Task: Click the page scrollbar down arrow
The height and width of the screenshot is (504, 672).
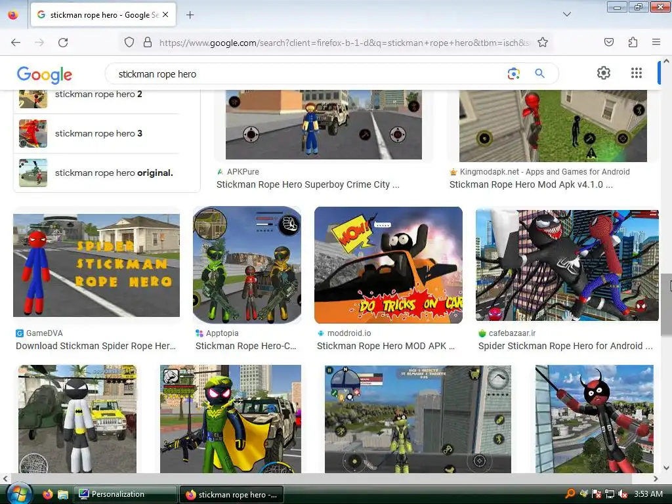Action: [666, 467]
